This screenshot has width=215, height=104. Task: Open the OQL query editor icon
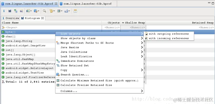pyautogui.click(x=21, y=11)
